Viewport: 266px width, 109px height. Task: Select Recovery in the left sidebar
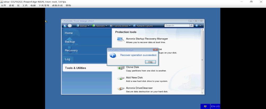point(87,50)
